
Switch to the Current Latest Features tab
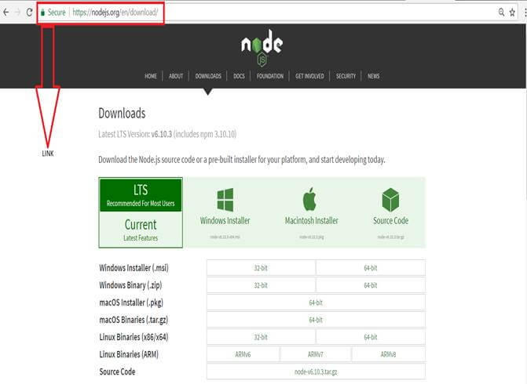(141, 230)
